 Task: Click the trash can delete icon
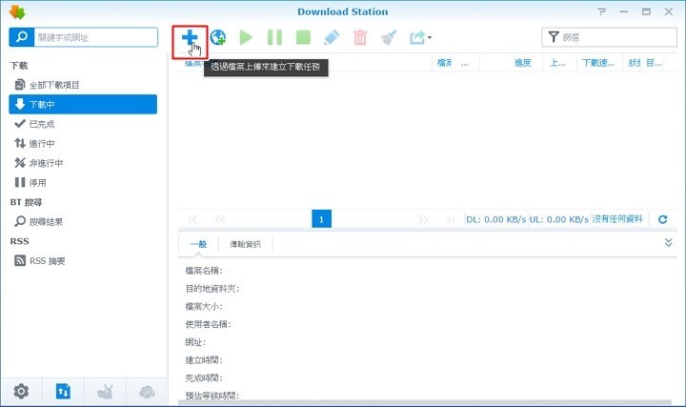(x=360, y=38)
